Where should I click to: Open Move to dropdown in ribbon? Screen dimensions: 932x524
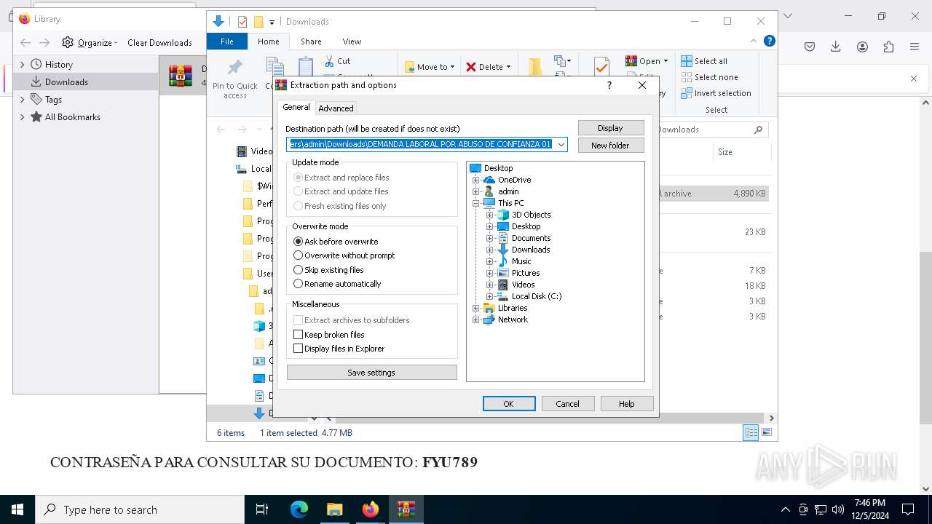click(430, 67)
